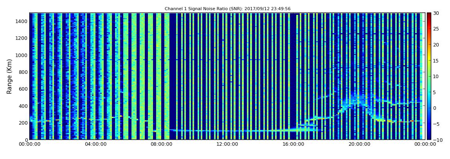This screenshot has height=159, width=450.
Task: Click the 16:00:00 time axis label
Action: 293,145
